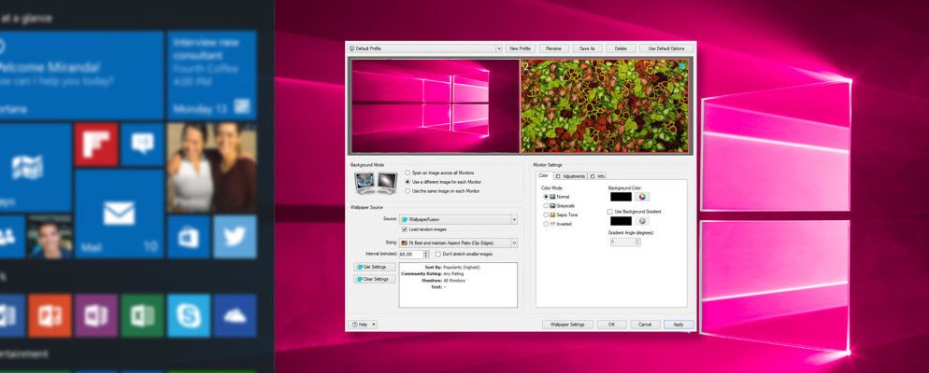The height and width of the screenshot is (373, 929).
Task: Click the Rename profile button
Action: (x=553, y=48)
